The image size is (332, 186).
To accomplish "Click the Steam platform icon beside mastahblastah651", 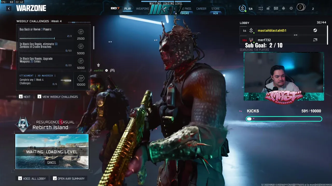I will click(315, 30).
